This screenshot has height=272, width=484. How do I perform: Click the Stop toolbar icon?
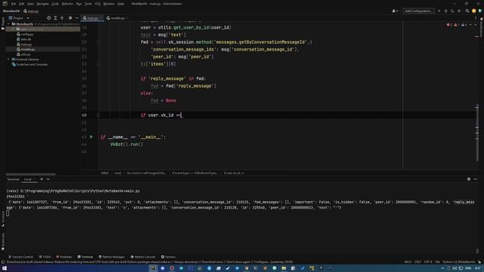pyautogui.click(x=459, y=11)
